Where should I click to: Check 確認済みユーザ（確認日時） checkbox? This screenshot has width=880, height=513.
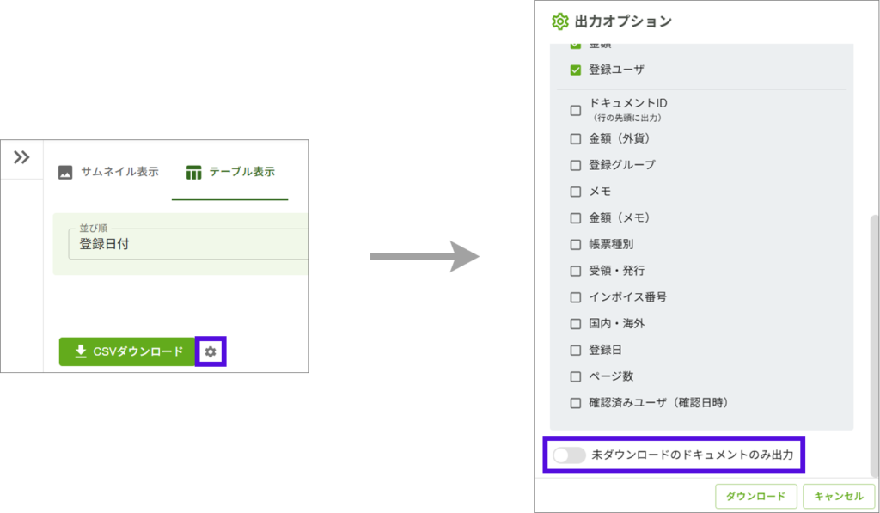[x=576, y=403]
